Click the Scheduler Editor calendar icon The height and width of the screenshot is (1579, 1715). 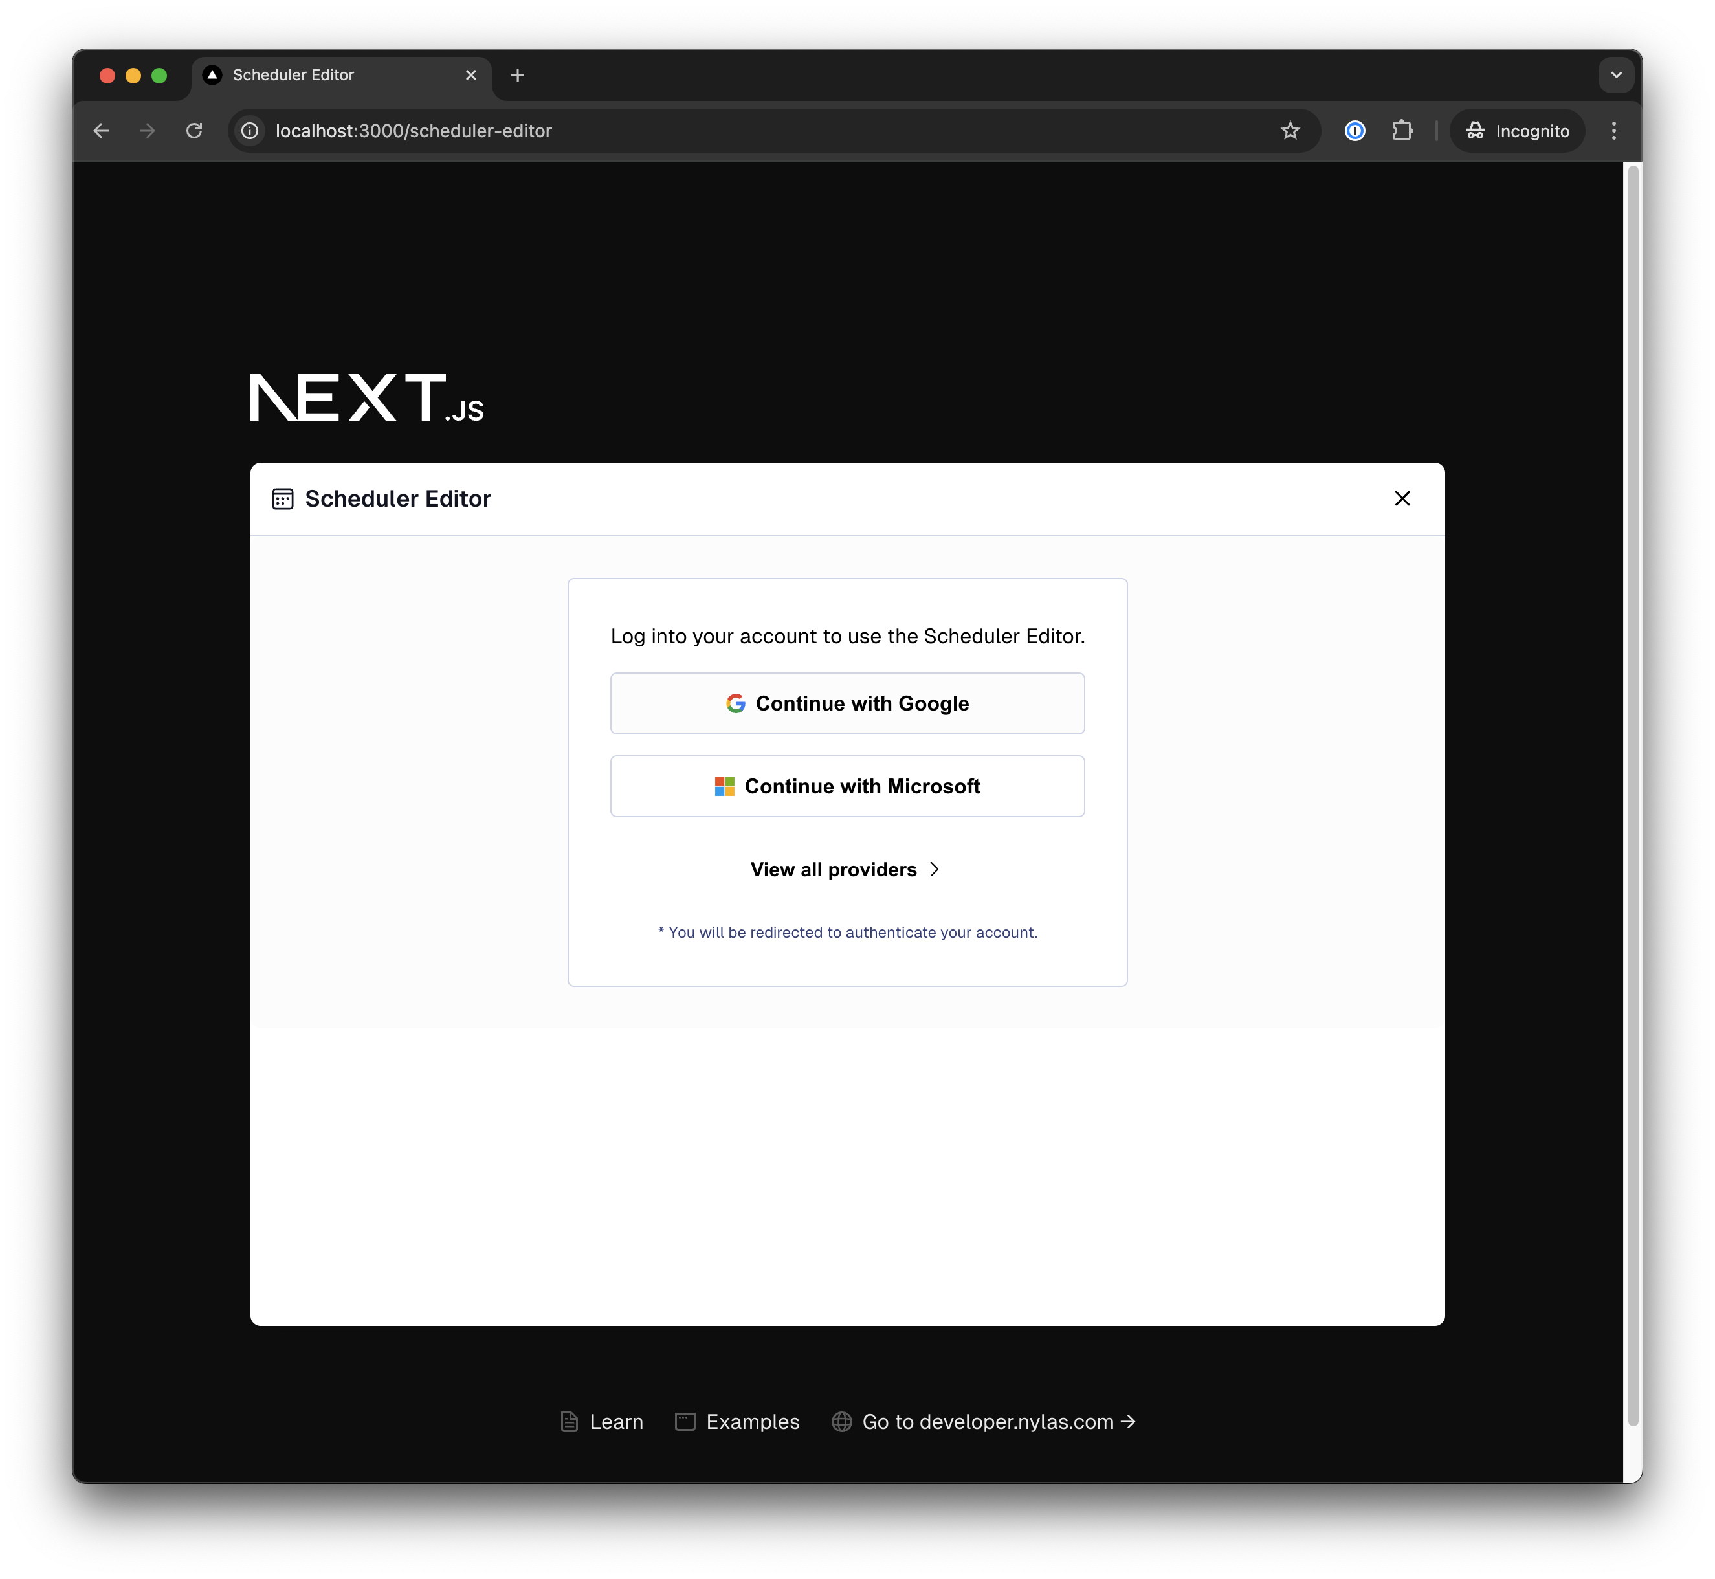[x=282, y=499]
